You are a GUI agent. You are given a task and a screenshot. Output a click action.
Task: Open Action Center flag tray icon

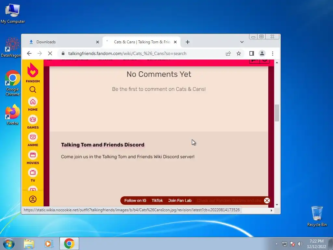pyautogui.click(x=292, y=244)
